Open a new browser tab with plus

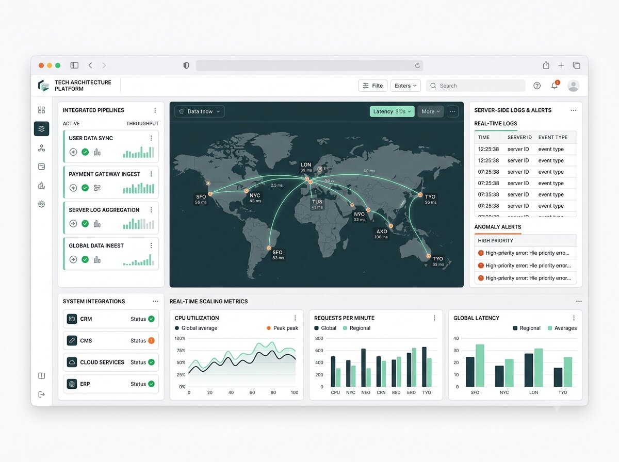coord(561,65)
